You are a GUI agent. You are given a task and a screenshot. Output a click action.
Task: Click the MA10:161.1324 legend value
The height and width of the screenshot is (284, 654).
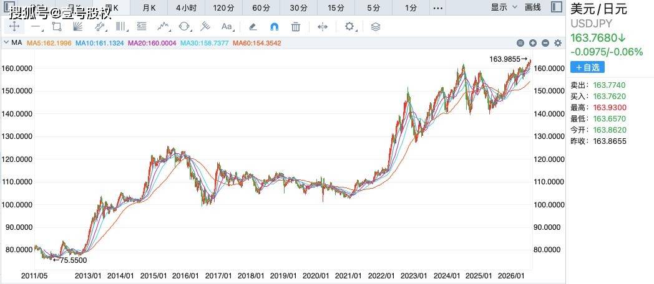click(x=100, y=43)
